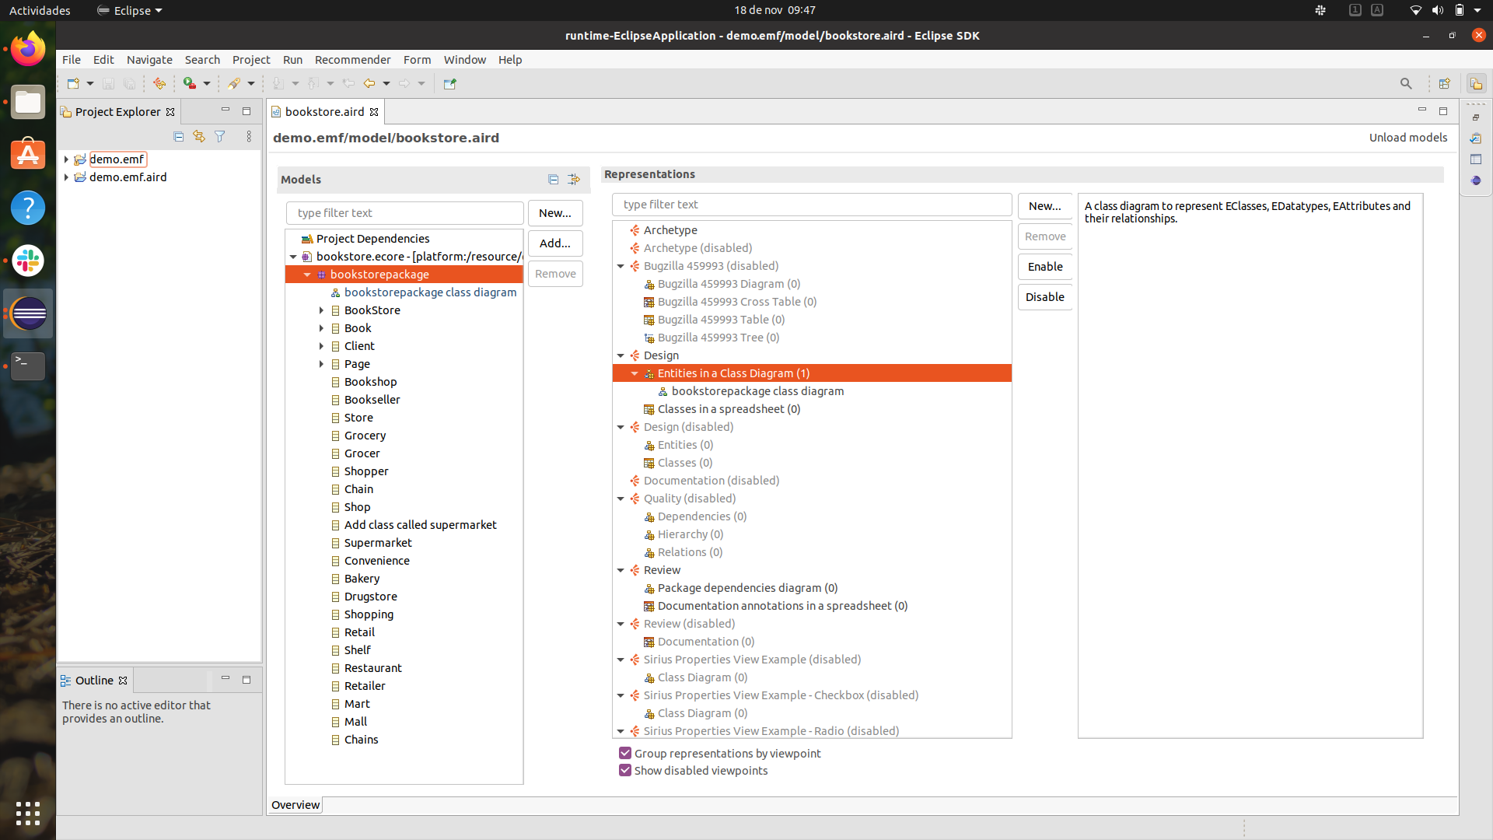Show Applications grid in the dock

(x=28, y=814)
